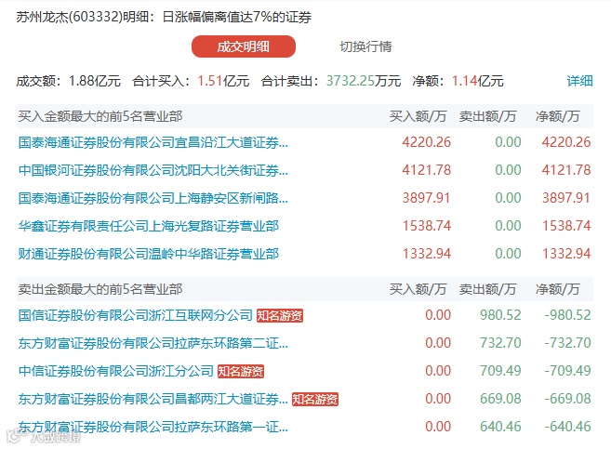This screenshot has height=449, width=611.
Task: Open 华鑫证券 上海光复路证券营业部 link
Action: 149,226
